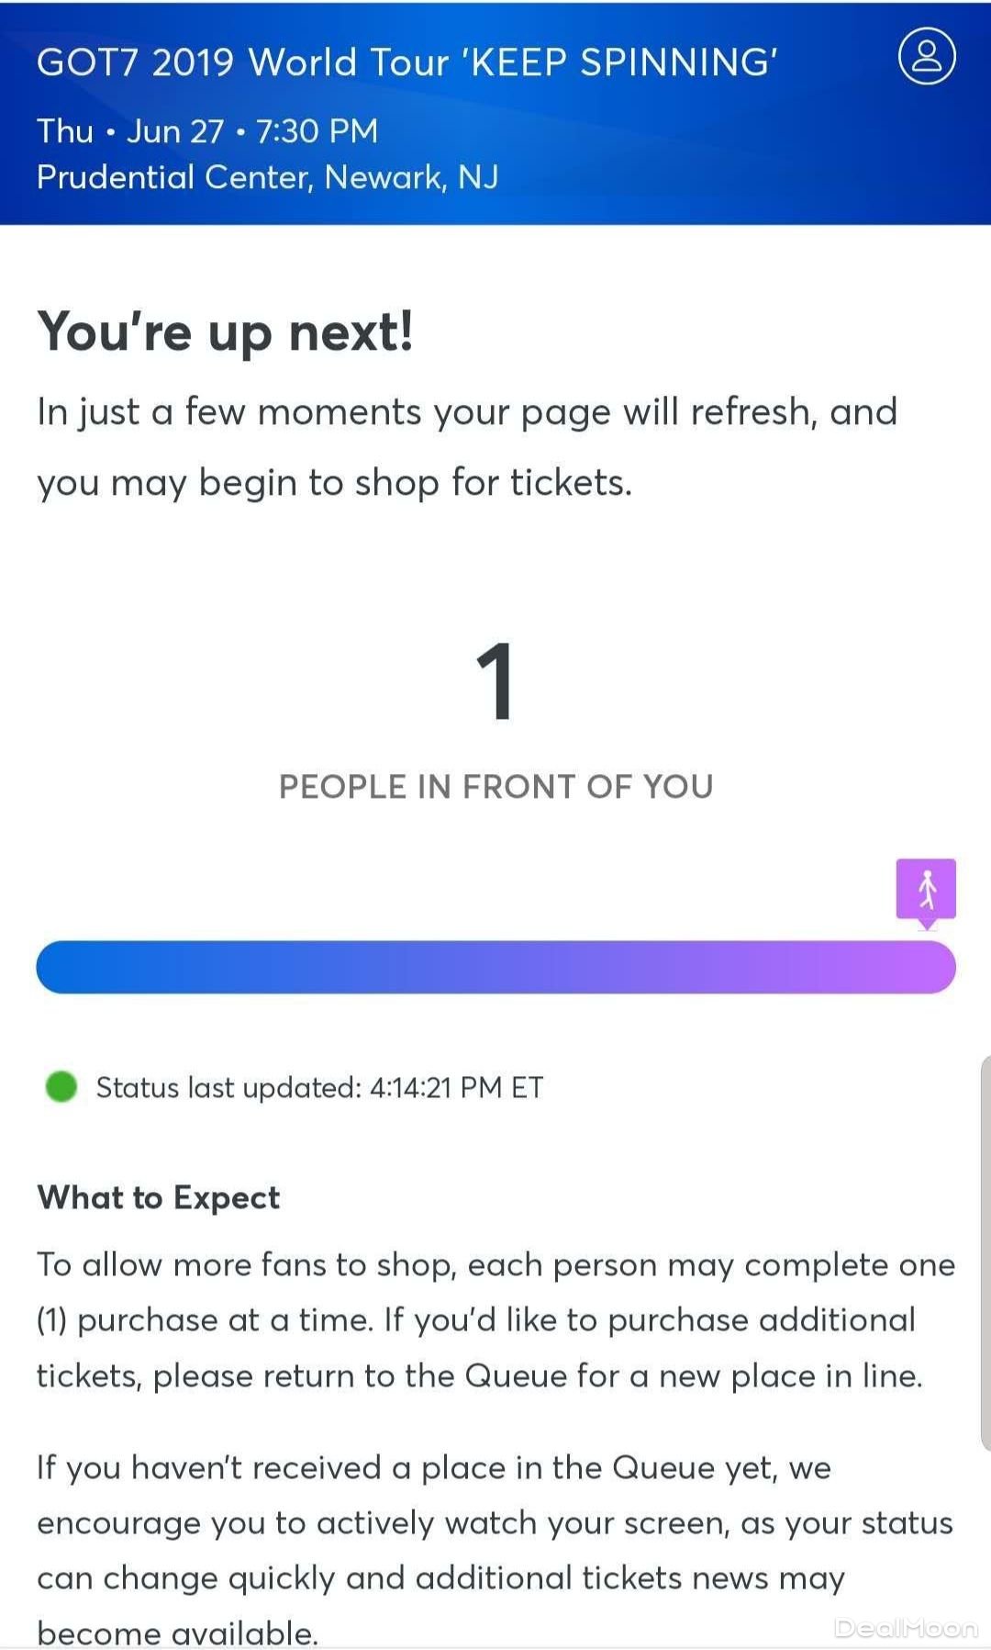Click the Thu Jun 27 7:30 PM date
Viewport: 991px width, 1650px height.
coord(207,131)
